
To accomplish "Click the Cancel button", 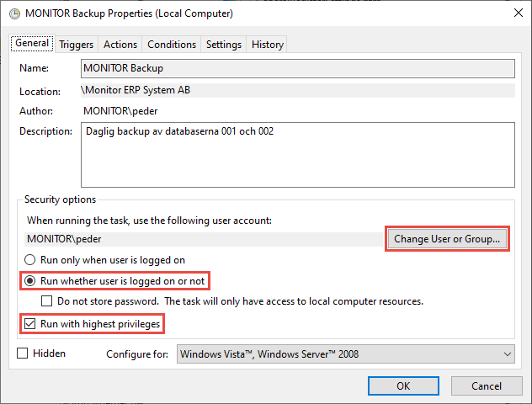I will pyautogui.click(x=486, y=385).
